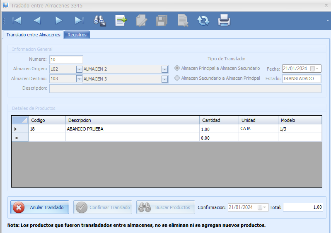The width and height of the screenshot is (331, 233).
Task: Open the Fecha date picker dropdown
Action: [318, 69]
